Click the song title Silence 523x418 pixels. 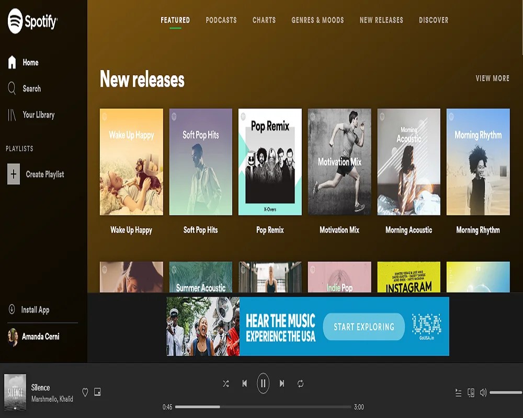pyautogui.click(x=40, y=388)
